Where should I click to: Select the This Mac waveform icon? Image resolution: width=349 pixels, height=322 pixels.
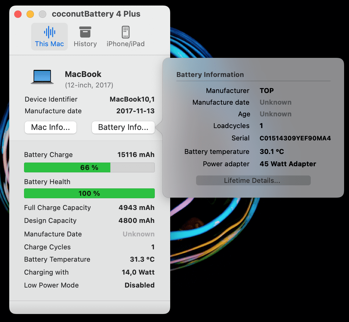click(x=49, y=32)
